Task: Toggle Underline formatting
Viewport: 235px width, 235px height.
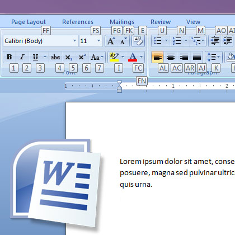Action: pos(35,57)
